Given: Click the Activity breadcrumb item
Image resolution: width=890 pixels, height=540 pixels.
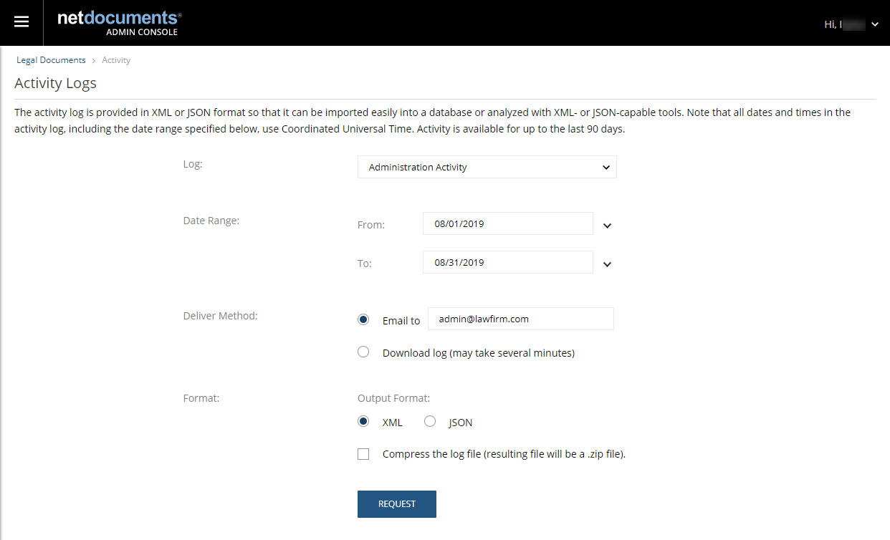Looking at the screenshot, I should (116, 60).
